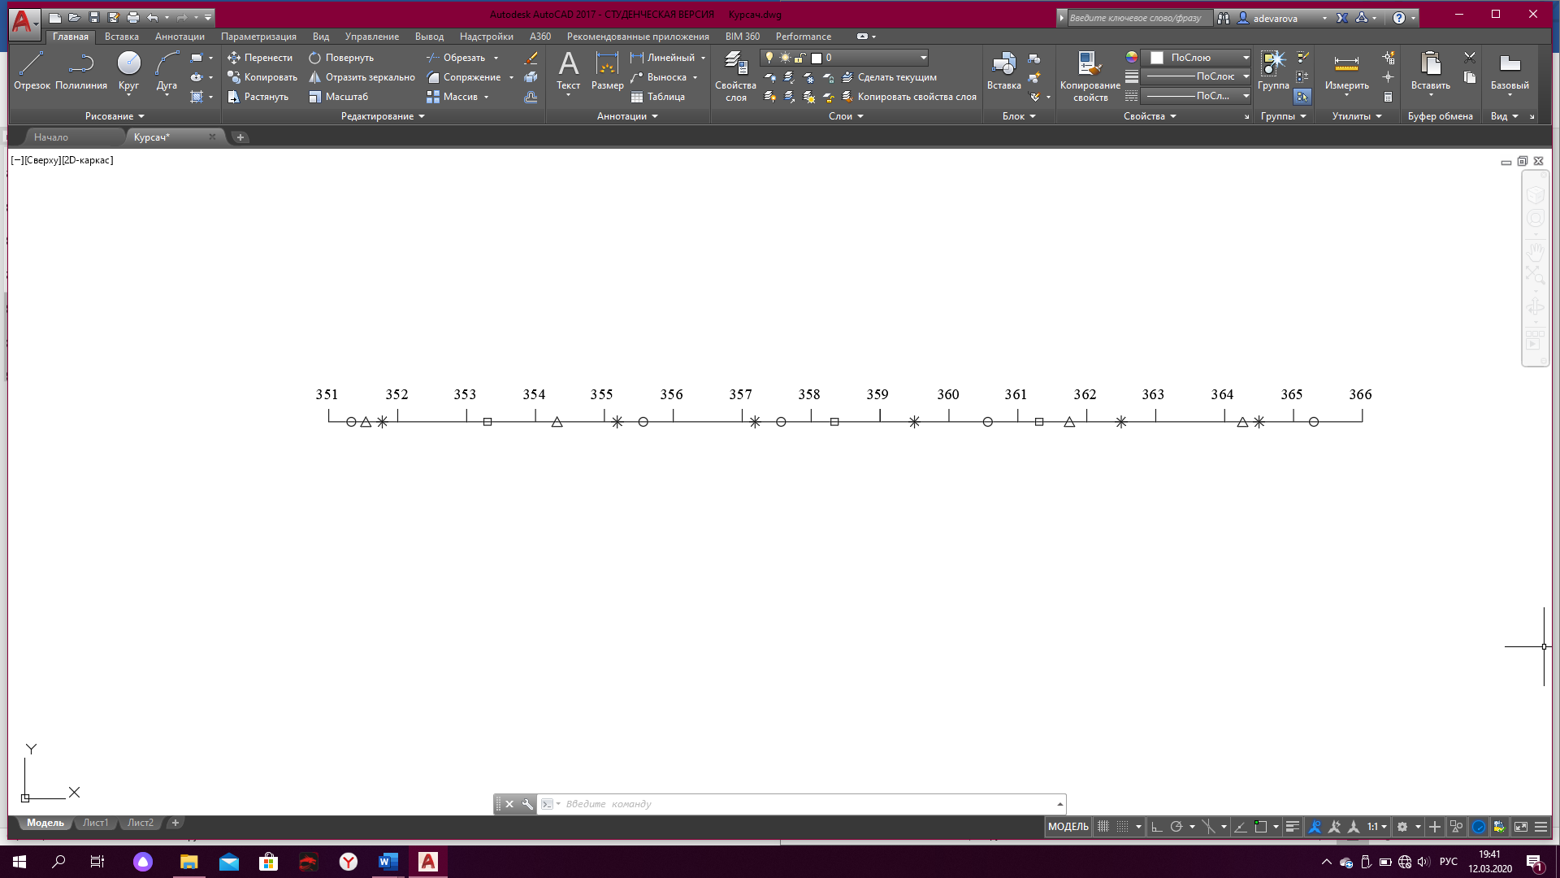Click the Измерить (Measure) tool

pos(1346,70)
